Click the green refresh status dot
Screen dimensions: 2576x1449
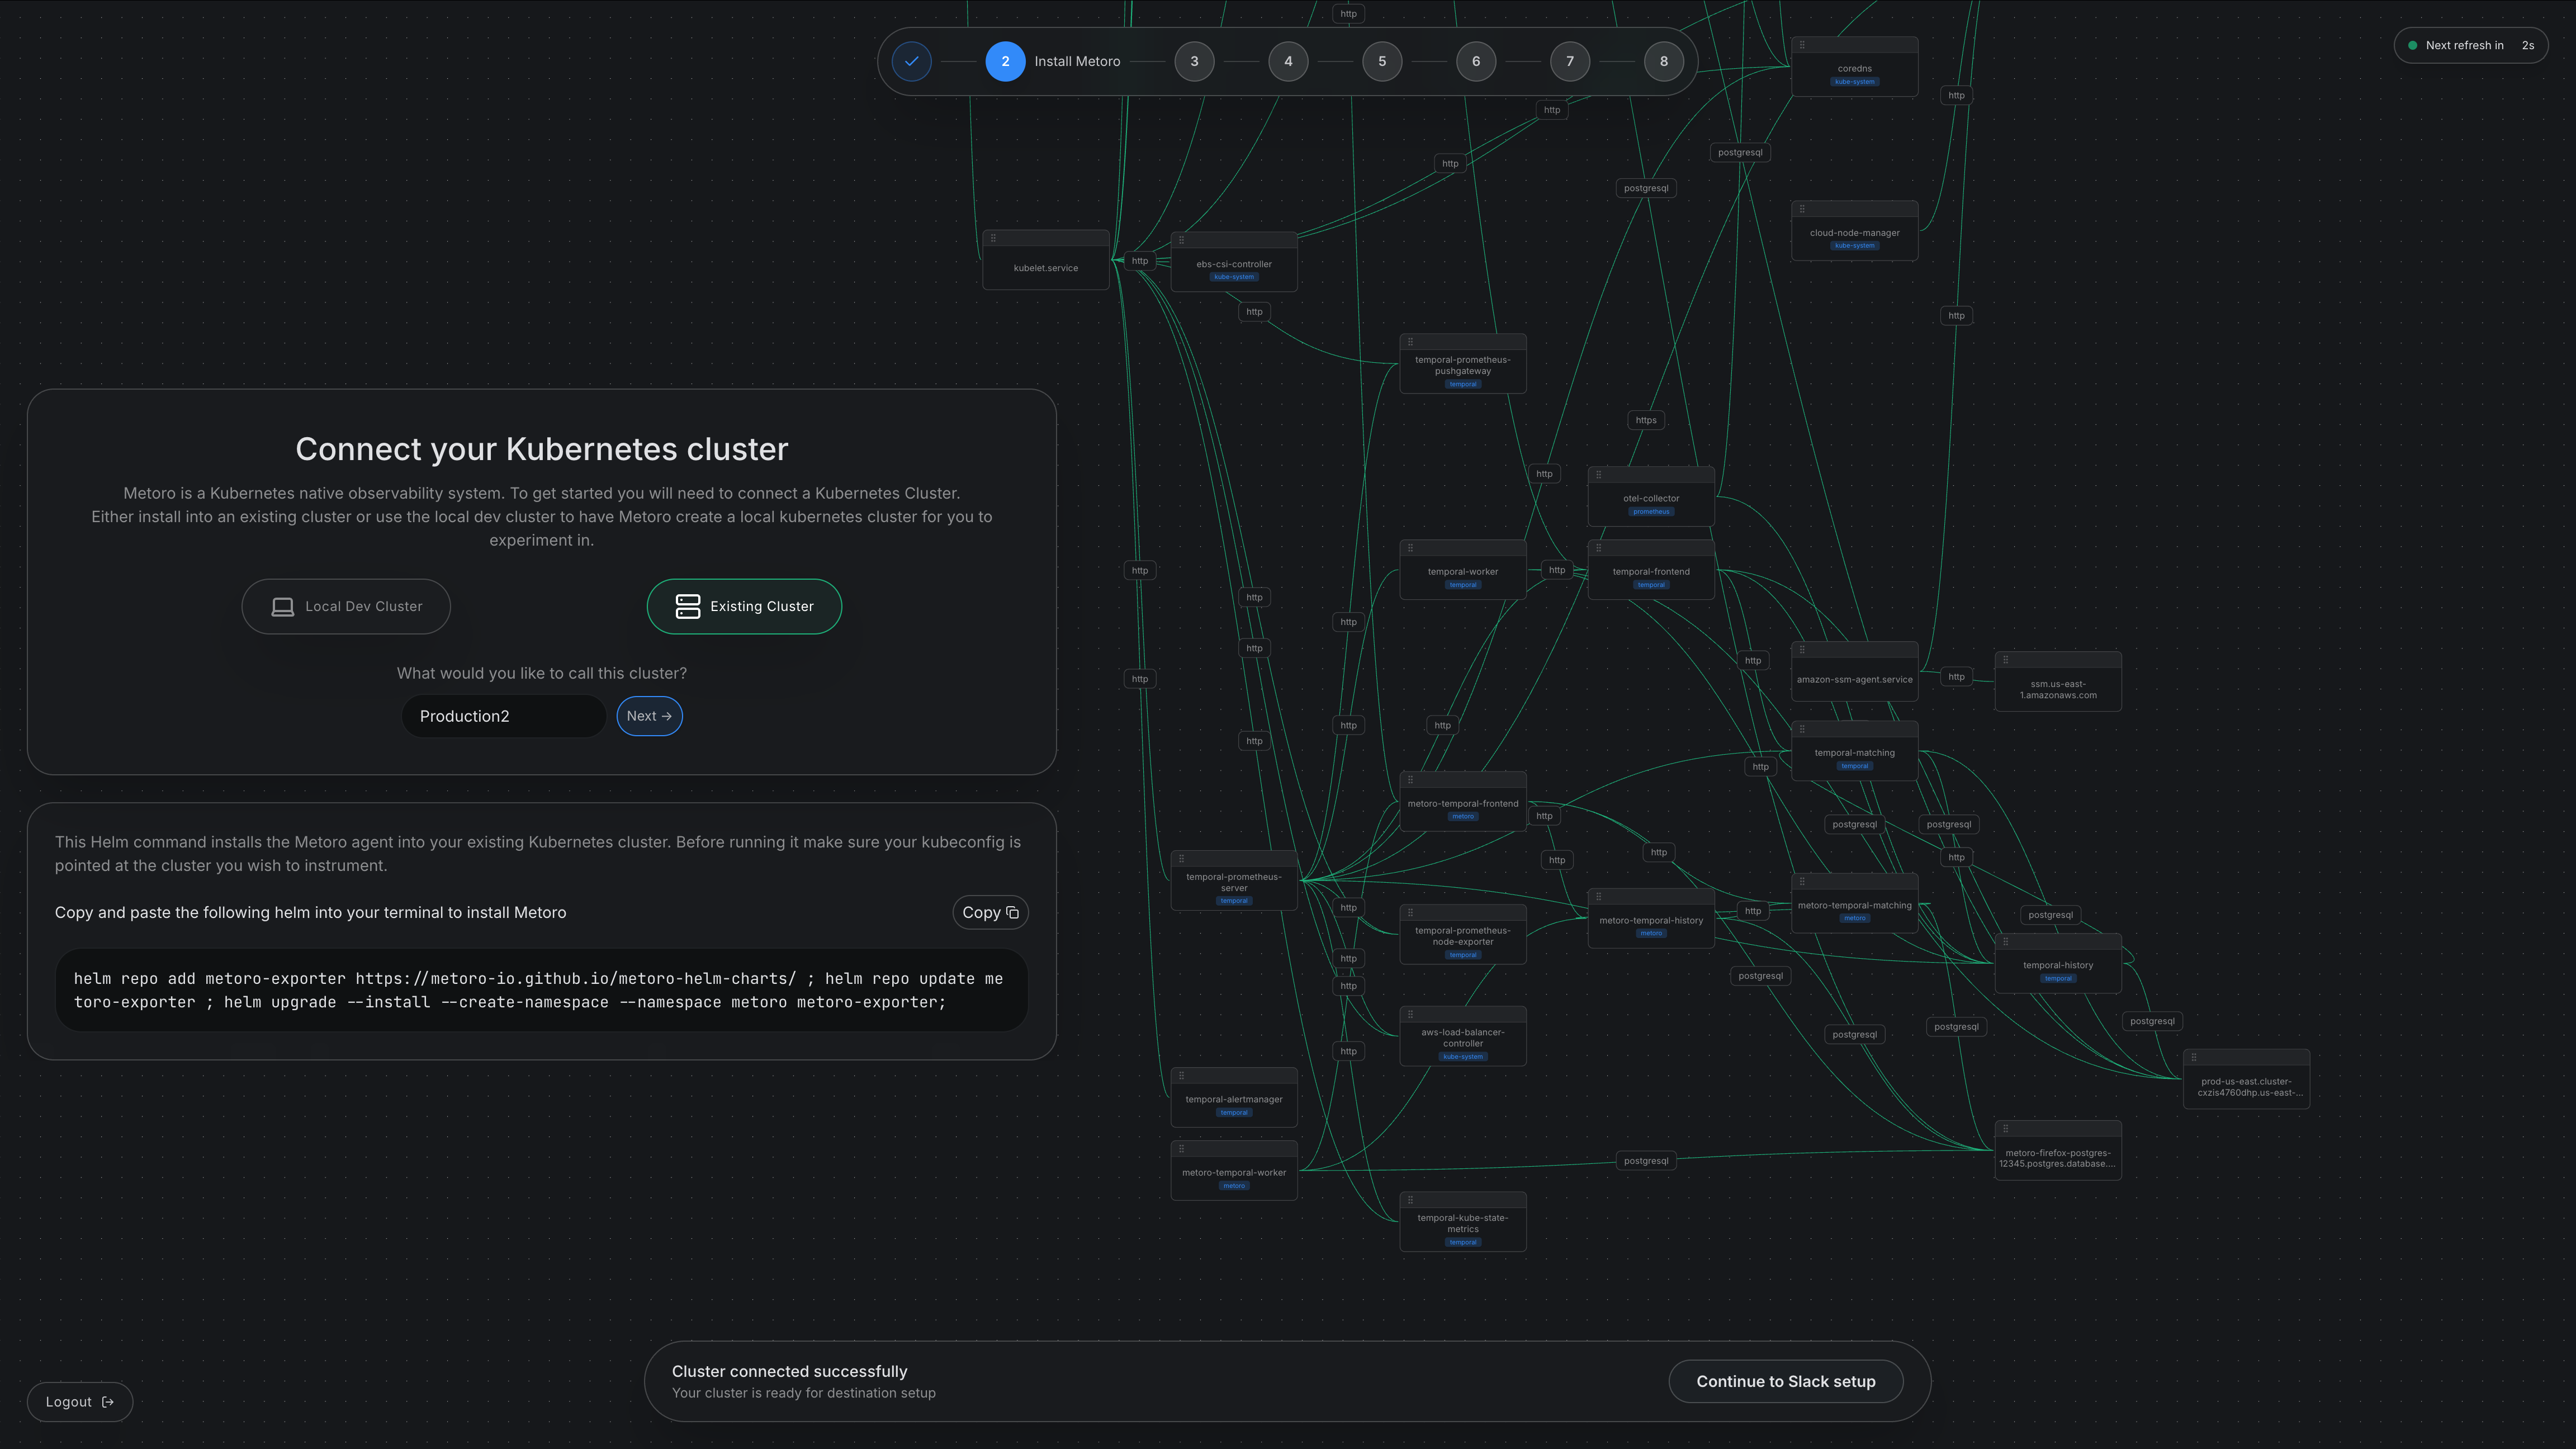coord(2413,45)
